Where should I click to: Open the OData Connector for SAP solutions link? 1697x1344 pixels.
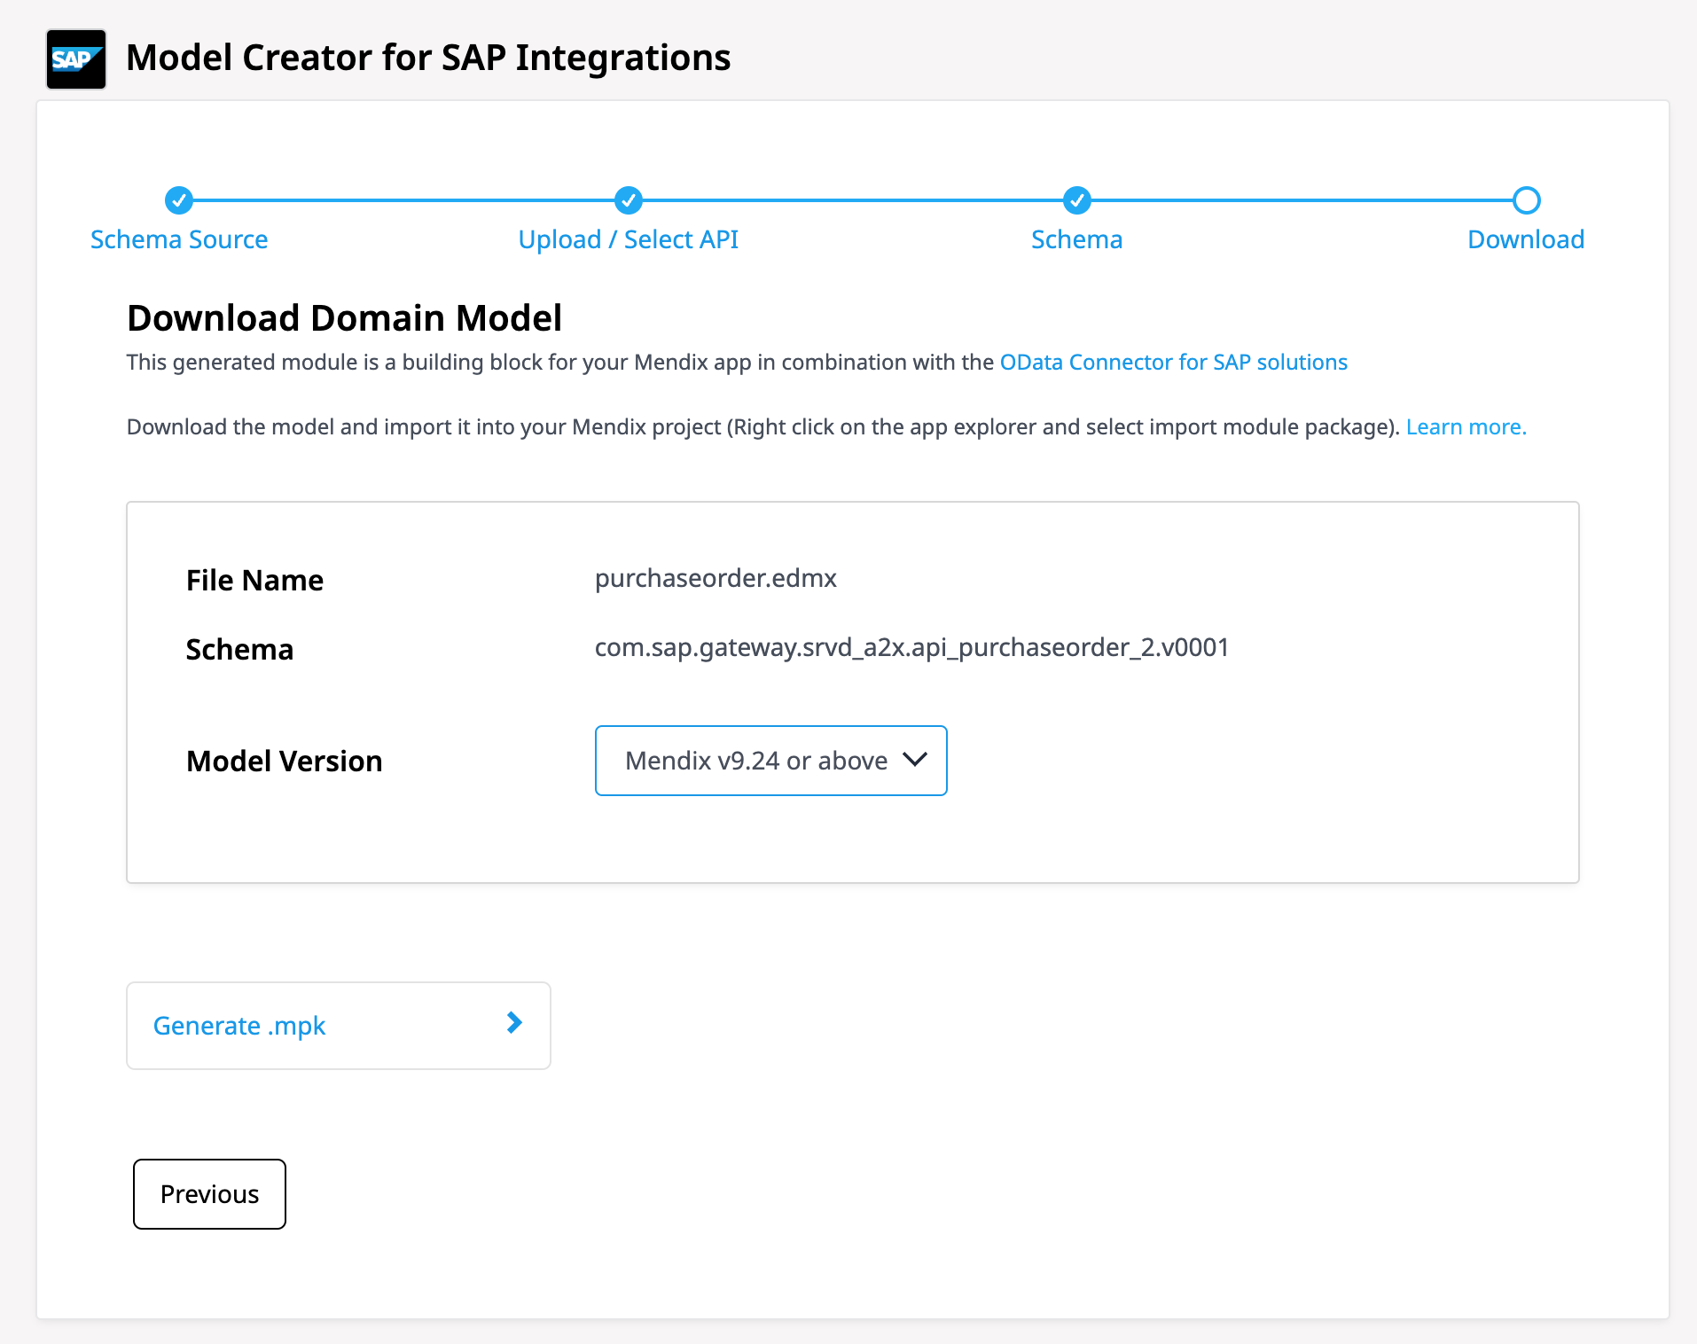coord(1174,363)
